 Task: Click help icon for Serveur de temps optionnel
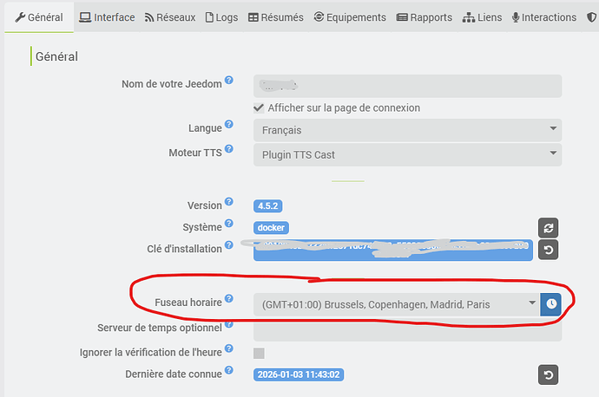(229, 327)
